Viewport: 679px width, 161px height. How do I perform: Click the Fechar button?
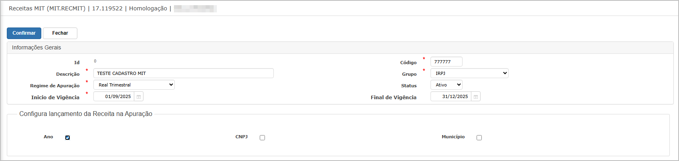coord(60,33)
